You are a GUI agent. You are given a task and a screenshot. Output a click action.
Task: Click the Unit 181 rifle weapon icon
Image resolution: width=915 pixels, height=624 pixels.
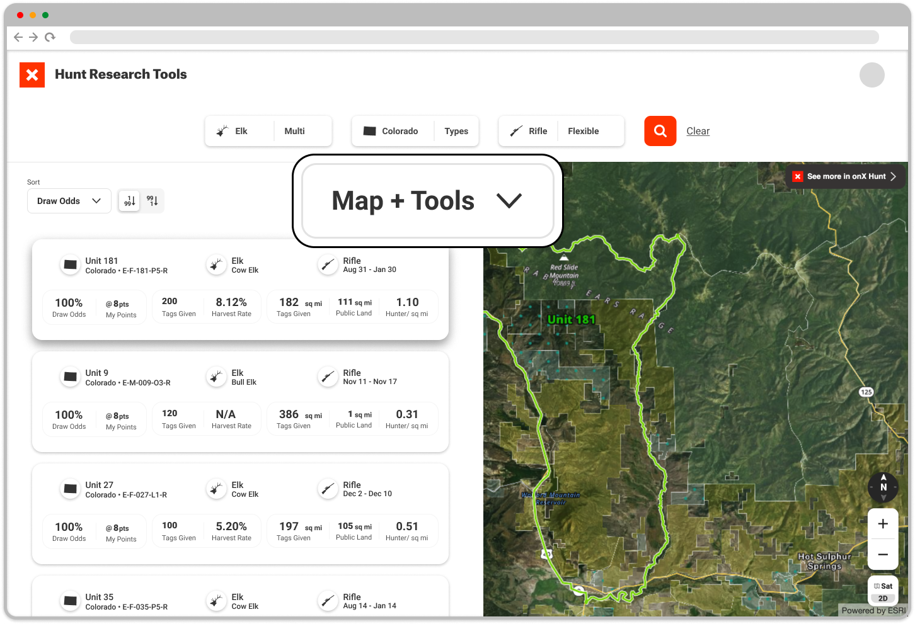pyautogui.click(x=328, y=265)
